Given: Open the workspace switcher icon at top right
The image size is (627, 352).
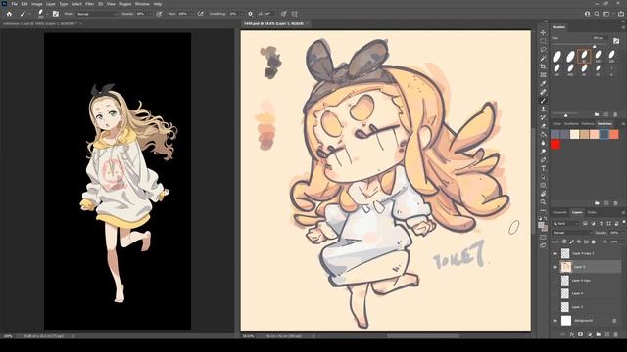Looking at the screenshot, I should pyautogui.click(x=606, y=14).
